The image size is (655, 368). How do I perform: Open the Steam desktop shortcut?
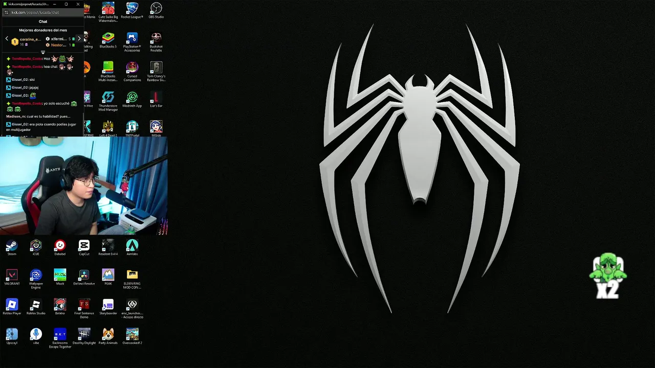12,248
